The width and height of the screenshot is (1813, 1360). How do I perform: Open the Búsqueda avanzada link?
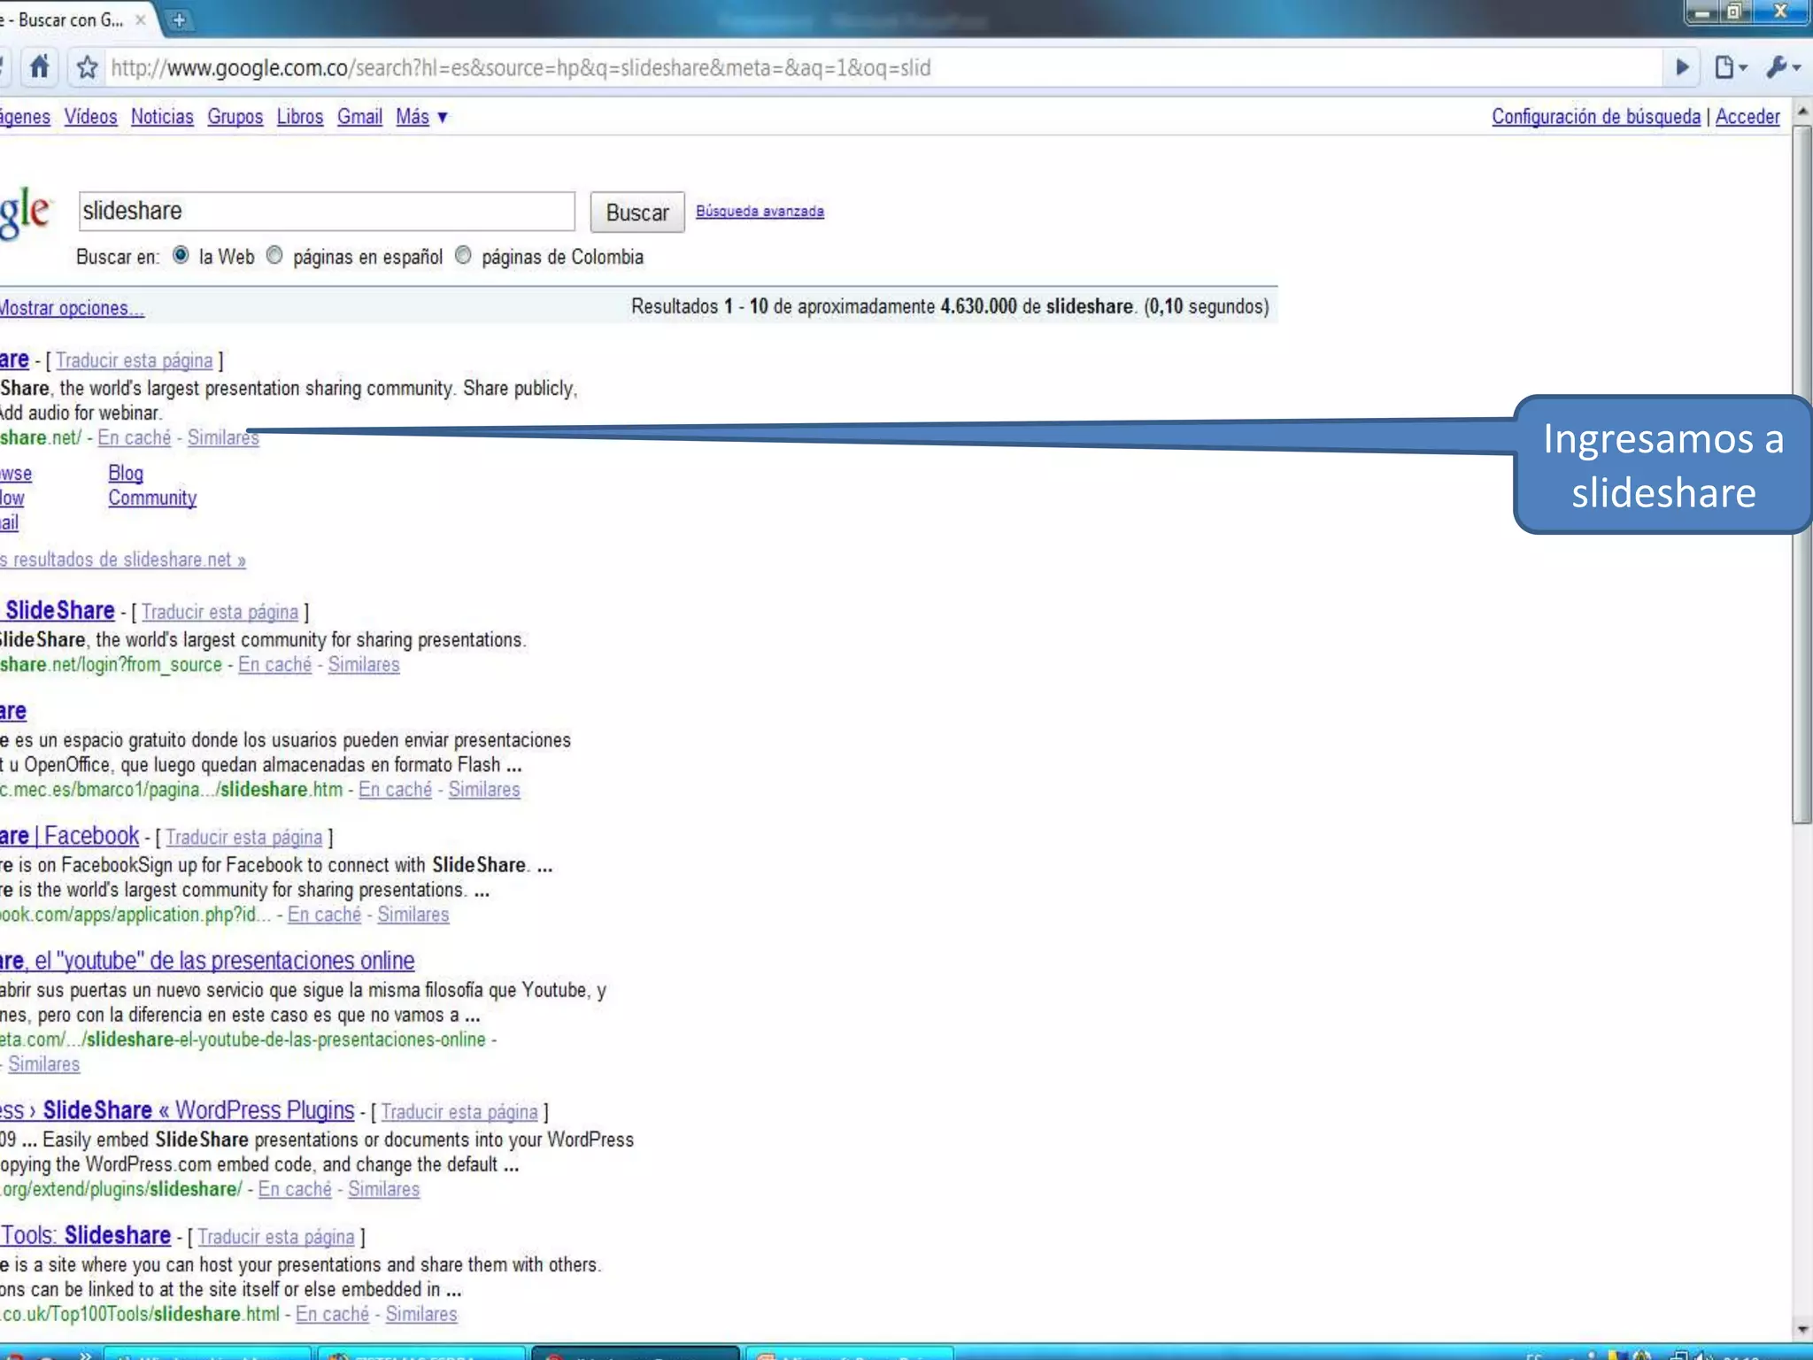pos(760,211)
